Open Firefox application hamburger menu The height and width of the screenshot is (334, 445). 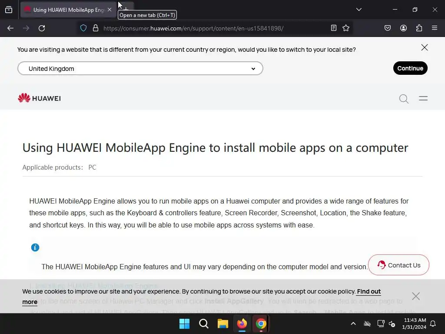pyautogui.click(x=435, y=28)
